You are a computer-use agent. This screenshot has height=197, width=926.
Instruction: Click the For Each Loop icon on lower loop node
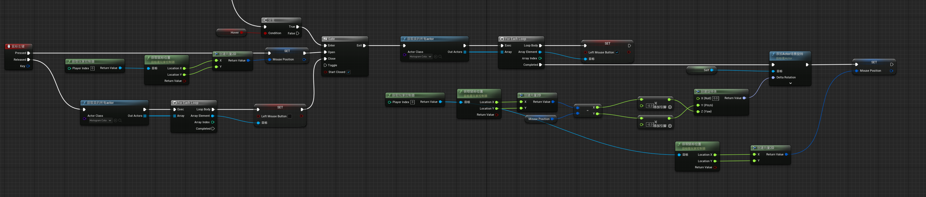pos(175,103)
